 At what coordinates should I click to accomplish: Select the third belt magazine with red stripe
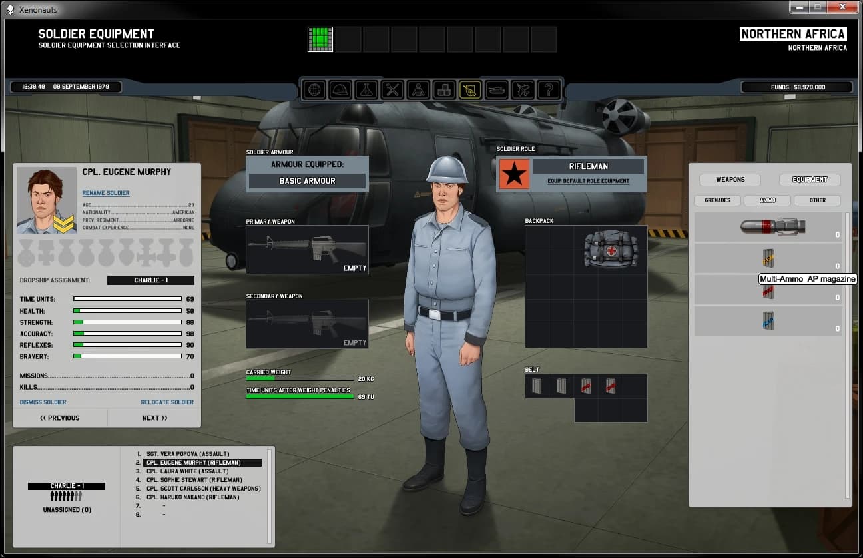click(x=585, y=386)
